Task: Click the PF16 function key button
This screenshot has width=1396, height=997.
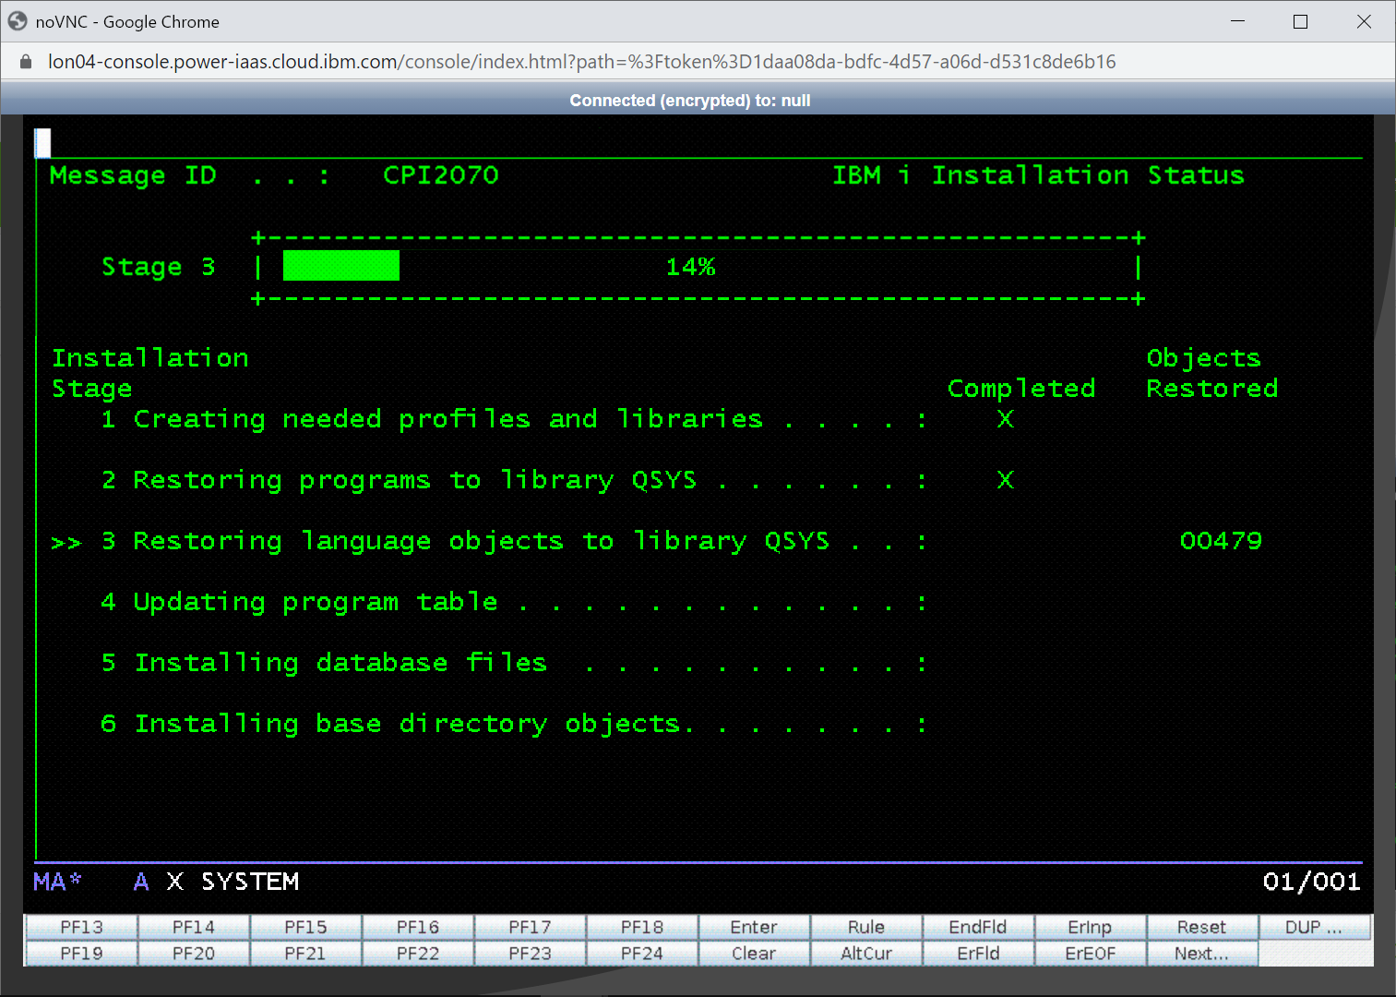Action: pyautogui.click(x=418, y=927)
